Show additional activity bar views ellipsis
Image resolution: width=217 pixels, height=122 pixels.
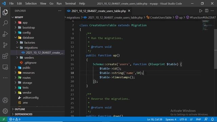[5, 78]
